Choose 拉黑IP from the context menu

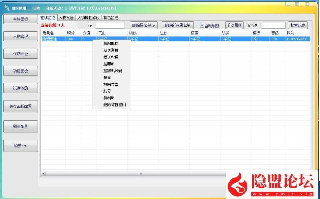tap(109, 64)
